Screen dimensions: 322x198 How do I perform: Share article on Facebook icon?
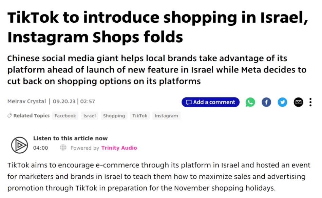[x=266, y=102]
